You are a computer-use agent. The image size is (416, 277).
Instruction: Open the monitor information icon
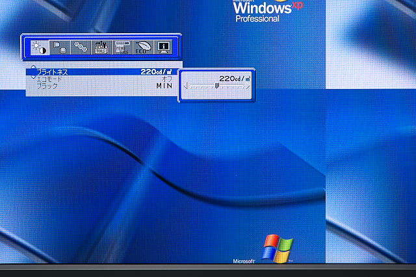coord(162,47)
